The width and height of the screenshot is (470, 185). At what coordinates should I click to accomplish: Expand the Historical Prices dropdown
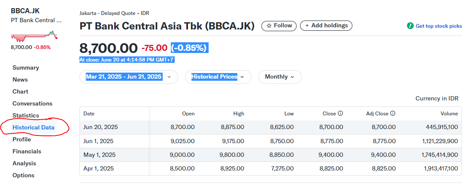tap(218, 77)
